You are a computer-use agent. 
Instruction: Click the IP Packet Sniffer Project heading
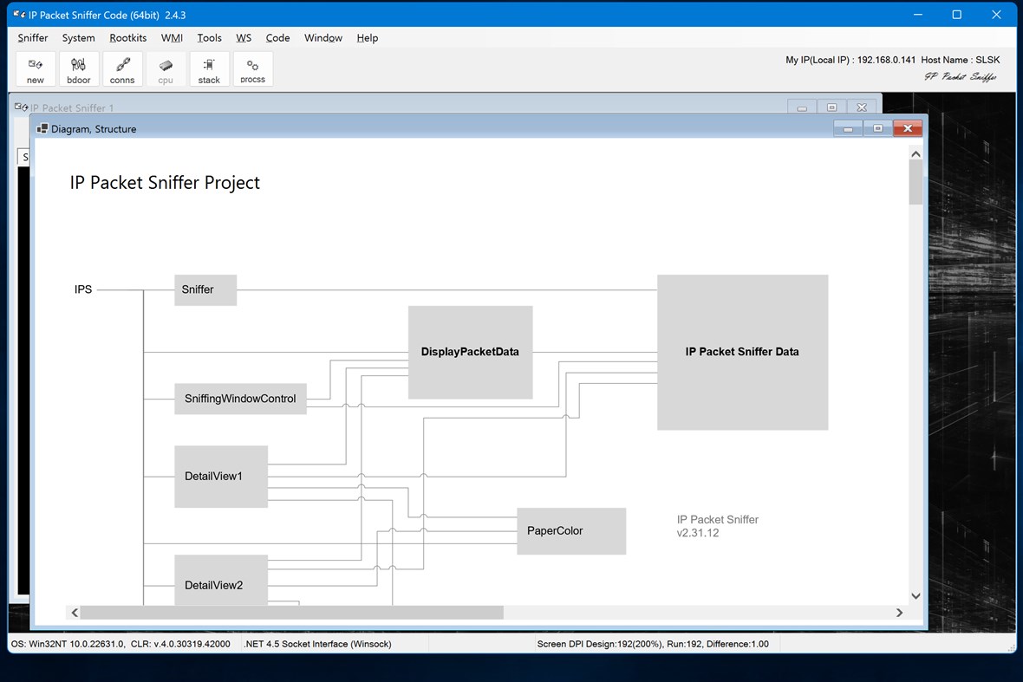point(165,183)
